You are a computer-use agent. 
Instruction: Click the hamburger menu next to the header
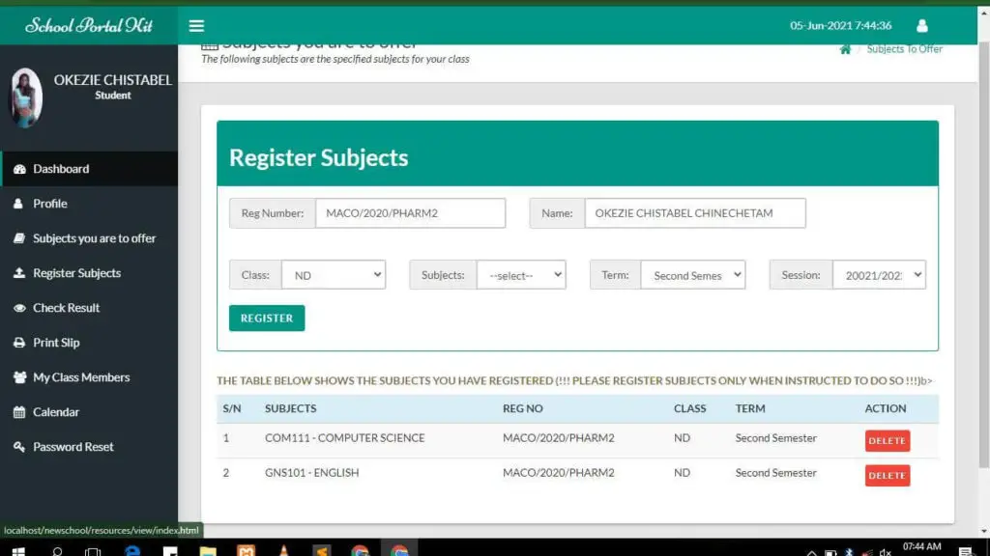pyautogui.click(x=196, y=26)
